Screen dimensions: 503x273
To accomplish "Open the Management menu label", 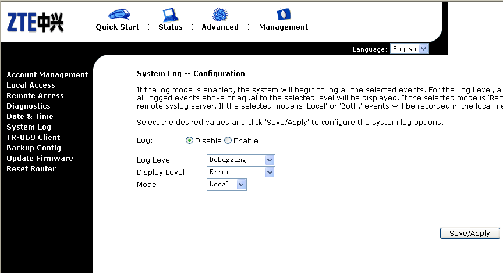I will coord(284,27).
